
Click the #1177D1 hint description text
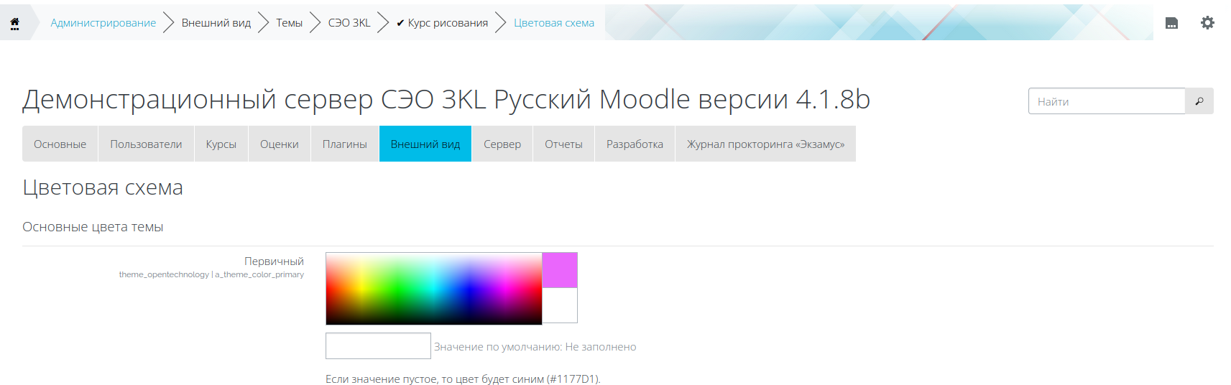pyautogui.click(x=463, y=379)
